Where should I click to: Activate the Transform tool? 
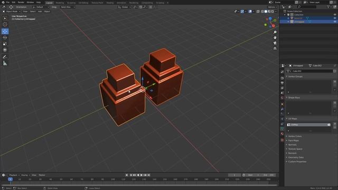(5, 50)
